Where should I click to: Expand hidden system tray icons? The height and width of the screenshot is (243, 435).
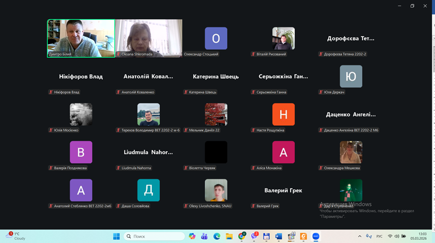pos(359,236)
